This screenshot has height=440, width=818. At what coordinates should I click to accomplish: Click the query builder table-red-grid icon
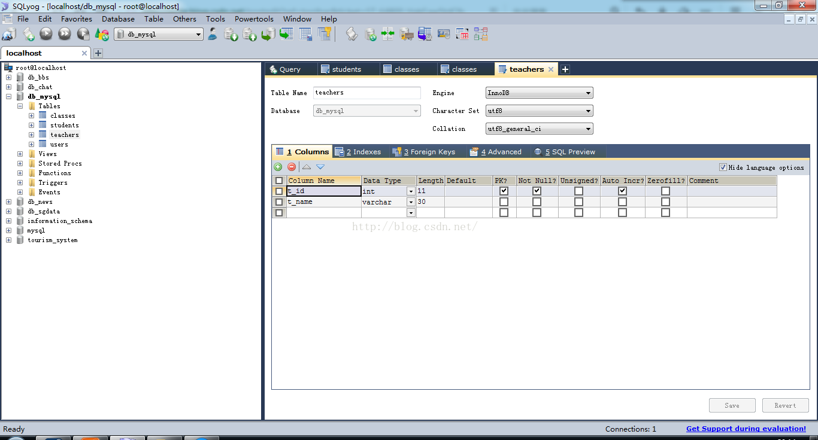(462, 35)
